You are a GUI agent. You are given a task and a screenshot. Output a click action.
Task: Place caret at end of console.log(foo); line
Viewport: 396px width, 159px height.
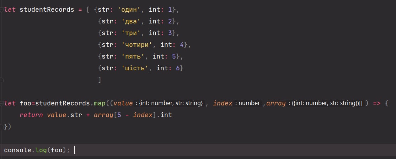(x=74, y=150)
